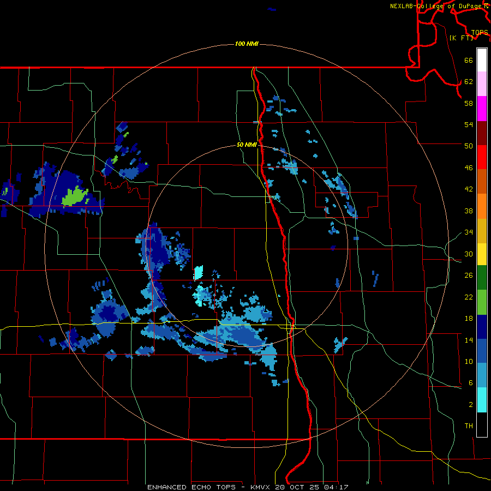Select the dark orange legend swatch
This screenshot has width=491, height=491.
(x=482, y=182)
